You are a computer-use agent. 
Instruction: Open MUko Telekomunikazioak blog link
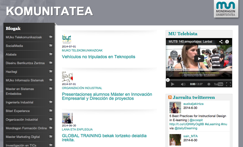[24, 37]
